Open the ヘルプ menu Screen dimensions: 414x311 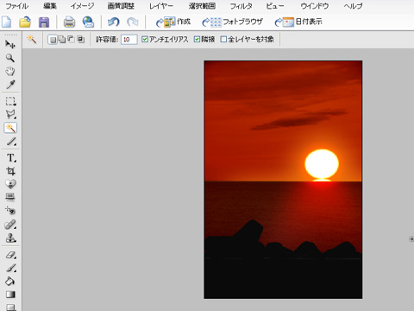(x=353, y=6)
